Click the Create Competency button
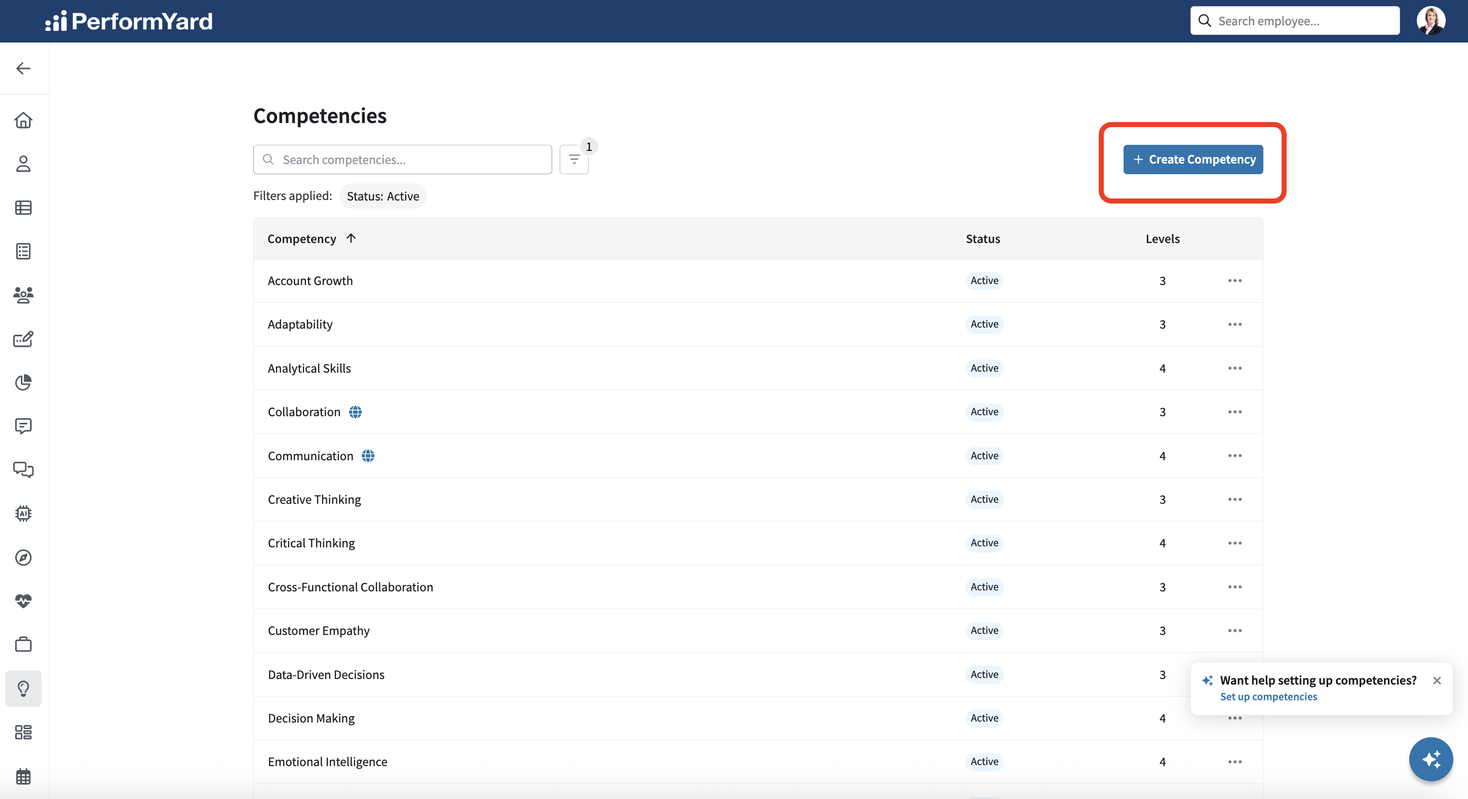The height and width of the screenshot is (799, 1468). [x=1193, y=159]
